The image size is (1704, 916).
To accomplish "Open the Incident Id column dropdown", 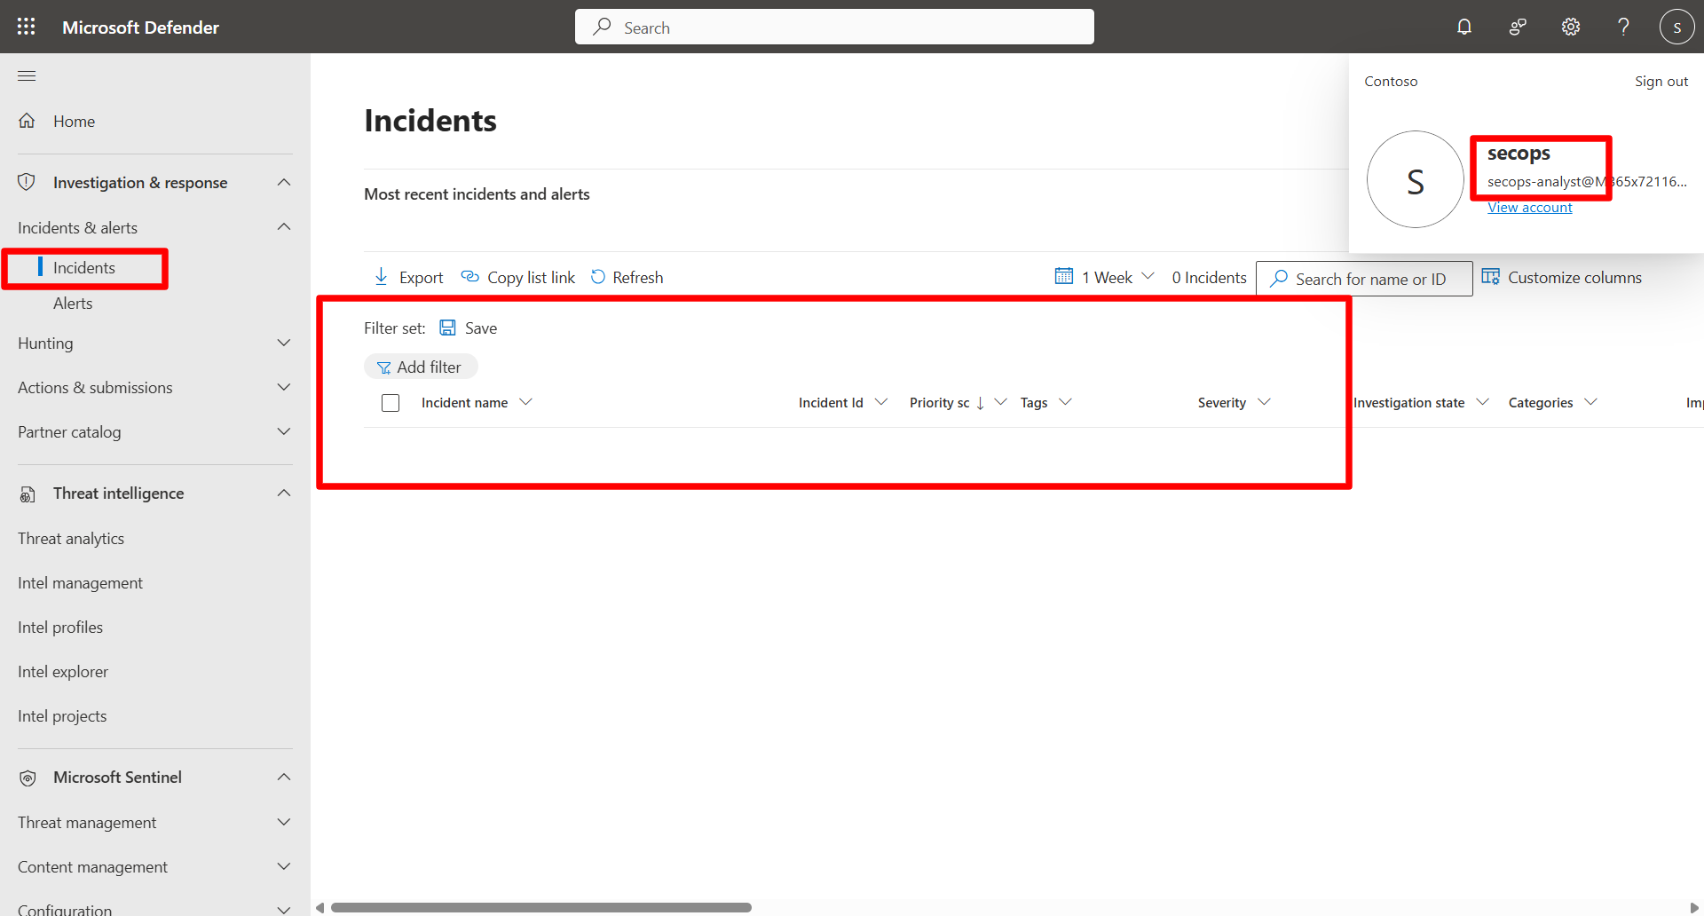I will click(881, 402).
